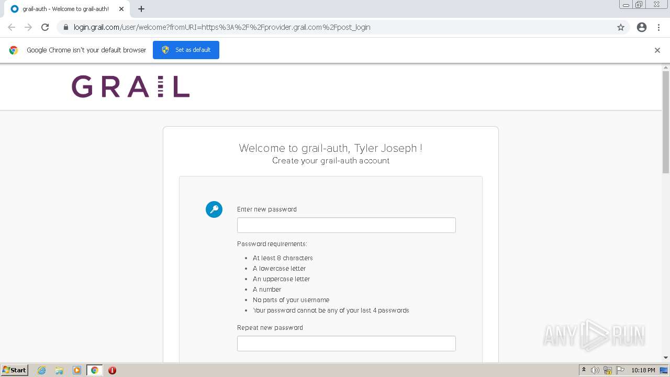
Task: Open the Chrome three-dot menu
Action: pos(658,27)
